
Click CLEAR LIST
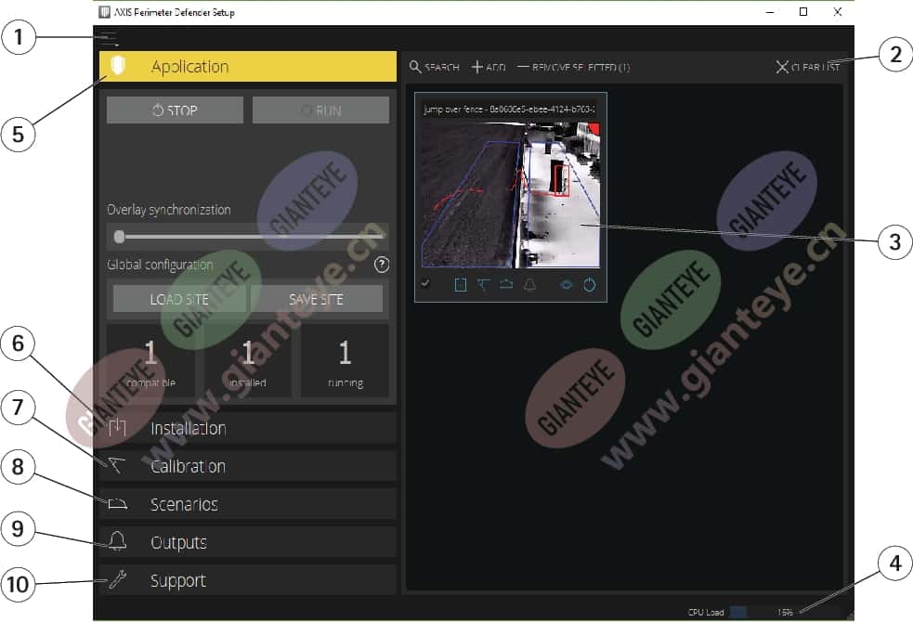pos(808,67)
